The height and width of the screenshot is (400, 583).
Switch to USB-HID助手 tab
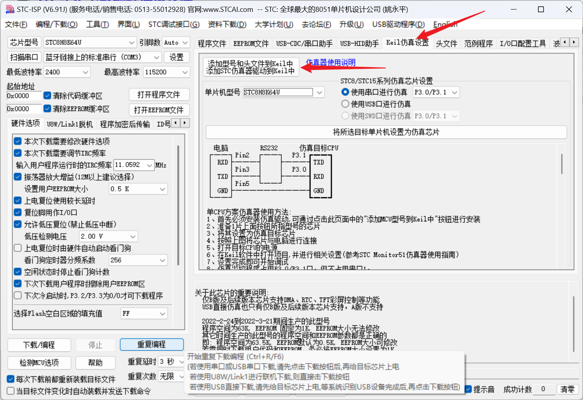pyautogui.click(x=359, y=43)
